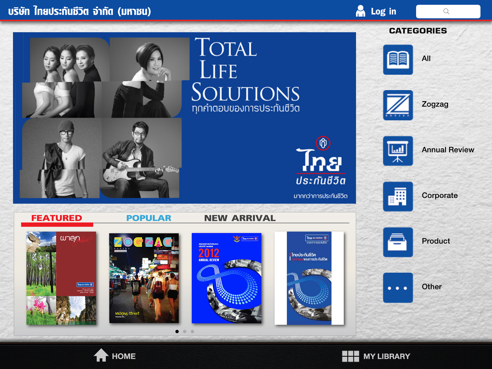Open the Corporate building icon
This screenshot has width=492, height=369.
(398, 196)
